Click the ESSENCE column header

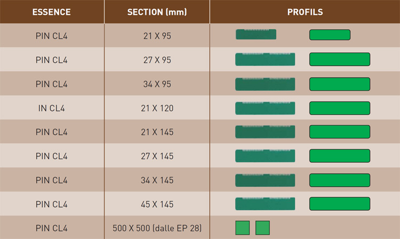pos(52,12)
